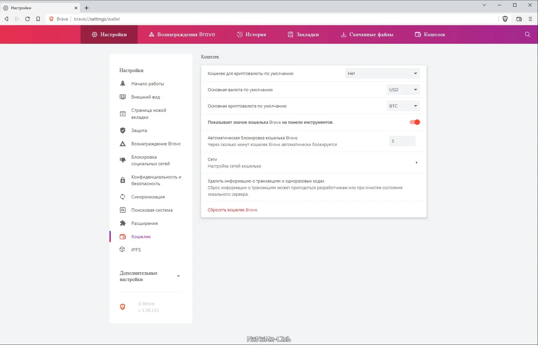Image resolution: width=538 pixels, height=345 pixels.
Task: Click the sync arrows icon
Action: 123,197
